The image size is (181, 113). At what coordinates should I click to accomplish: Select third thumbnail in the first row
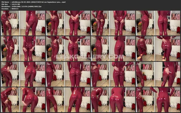[x=113, y=23]
